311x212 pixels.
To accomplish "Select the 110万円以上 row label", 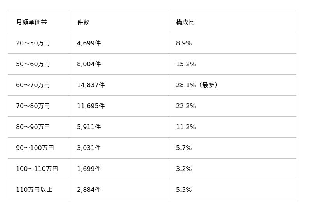I will coord(34,190).
